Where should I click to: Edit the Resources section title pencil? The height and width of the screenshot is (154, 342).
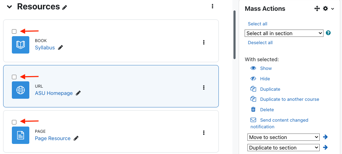pos(65,8)
